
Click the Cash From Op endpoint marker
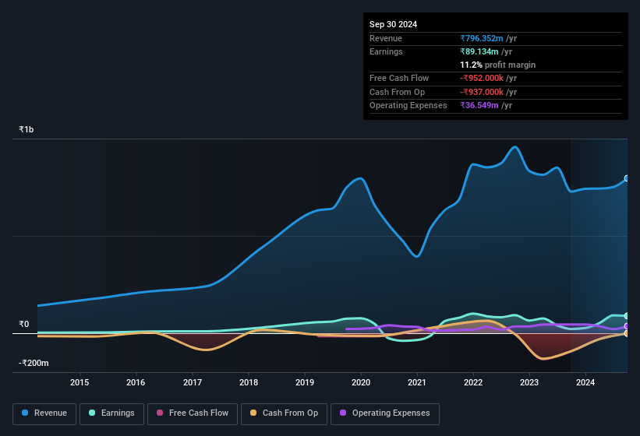coord(627,334)
